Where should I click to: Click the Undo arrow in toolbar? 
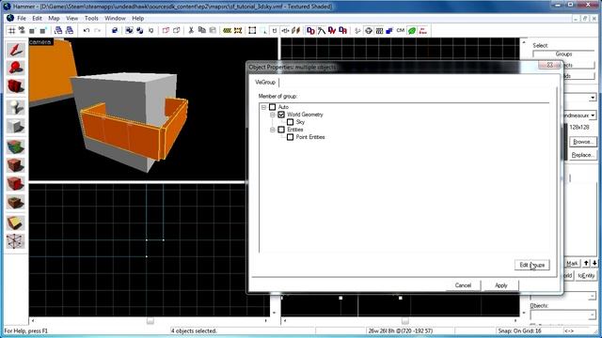(x=87, y=31)
